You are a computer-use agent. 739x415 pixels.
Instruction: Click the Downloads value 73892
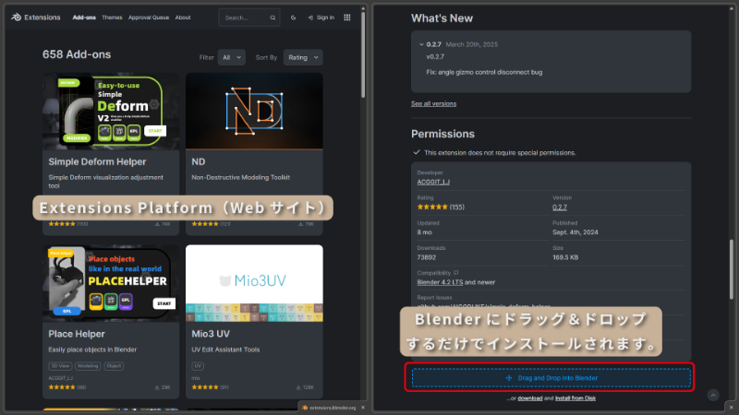coord(426,257)
